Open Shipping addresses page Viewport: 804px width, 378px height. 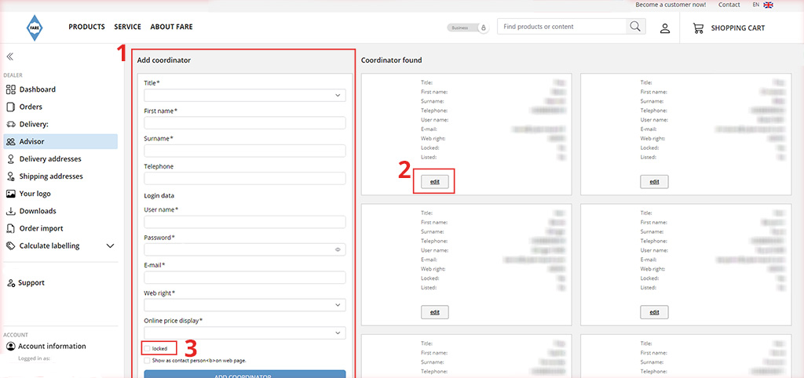(x=51, y=176)
